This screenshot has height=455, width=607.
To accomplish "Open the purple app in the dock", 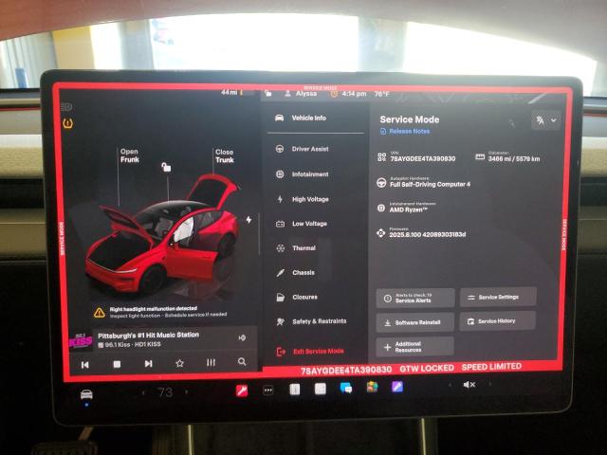I will [x=396, y=387].
